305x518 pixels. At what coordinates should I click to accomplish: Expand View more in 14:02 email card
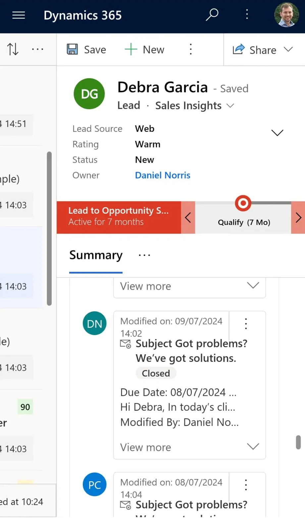[189, 447]
